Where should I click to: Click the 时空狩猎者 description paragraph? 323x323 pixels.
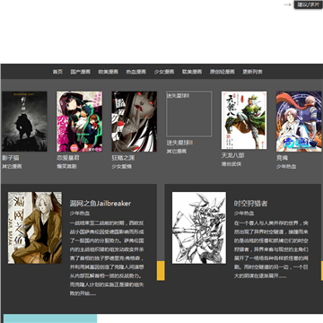tap(271, 249)
